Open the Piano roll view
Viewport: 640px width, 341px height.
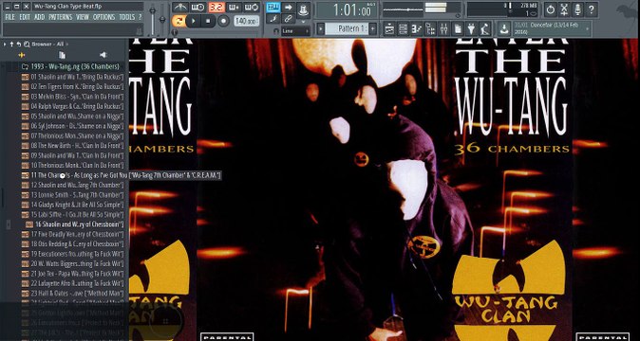coord(417,28)
